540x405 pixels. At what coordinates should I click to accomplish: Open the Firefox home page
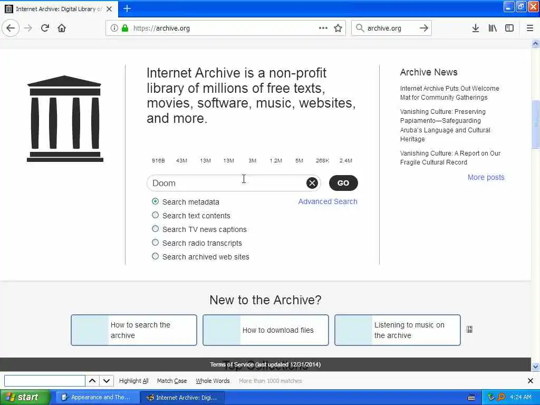click(x=62, y=28)
